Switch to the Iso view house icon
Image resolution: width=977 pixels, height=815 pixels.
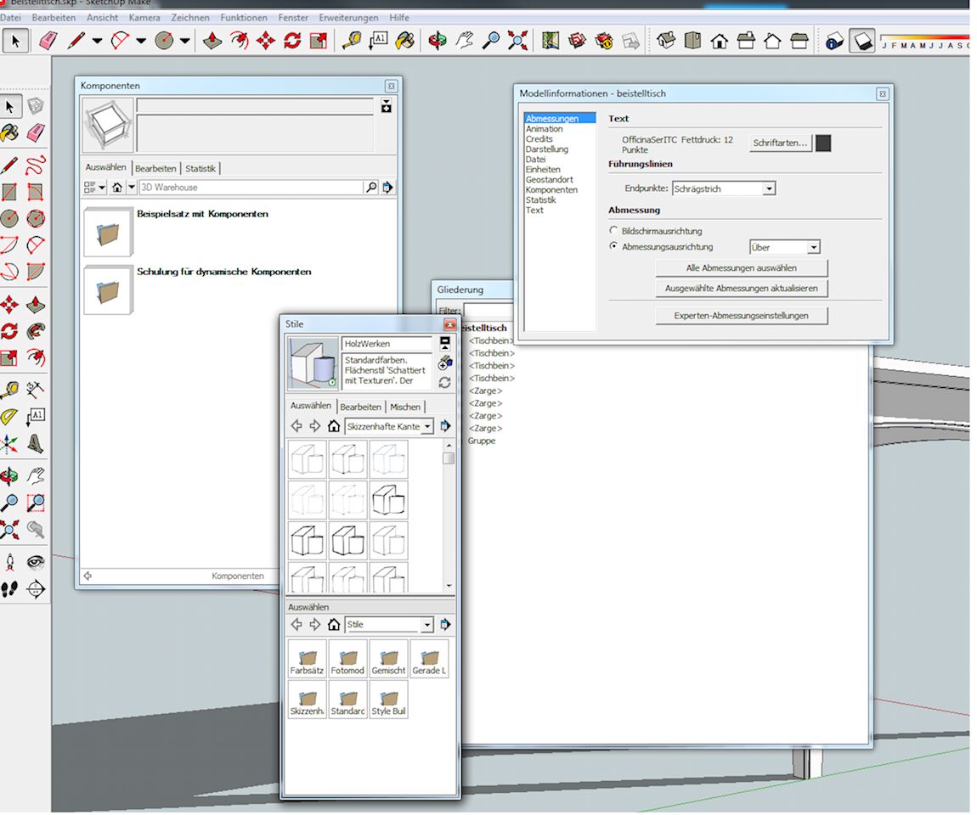pyautogui.click(x=666, y=41)
